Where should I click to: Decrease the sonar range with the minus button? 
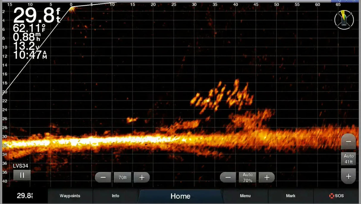[x=103, y=177]
